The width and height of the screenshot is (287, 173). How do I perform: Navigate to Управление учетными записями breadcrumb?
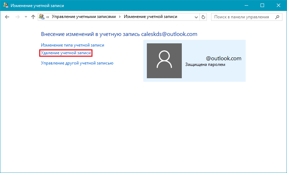click(84, 17)
